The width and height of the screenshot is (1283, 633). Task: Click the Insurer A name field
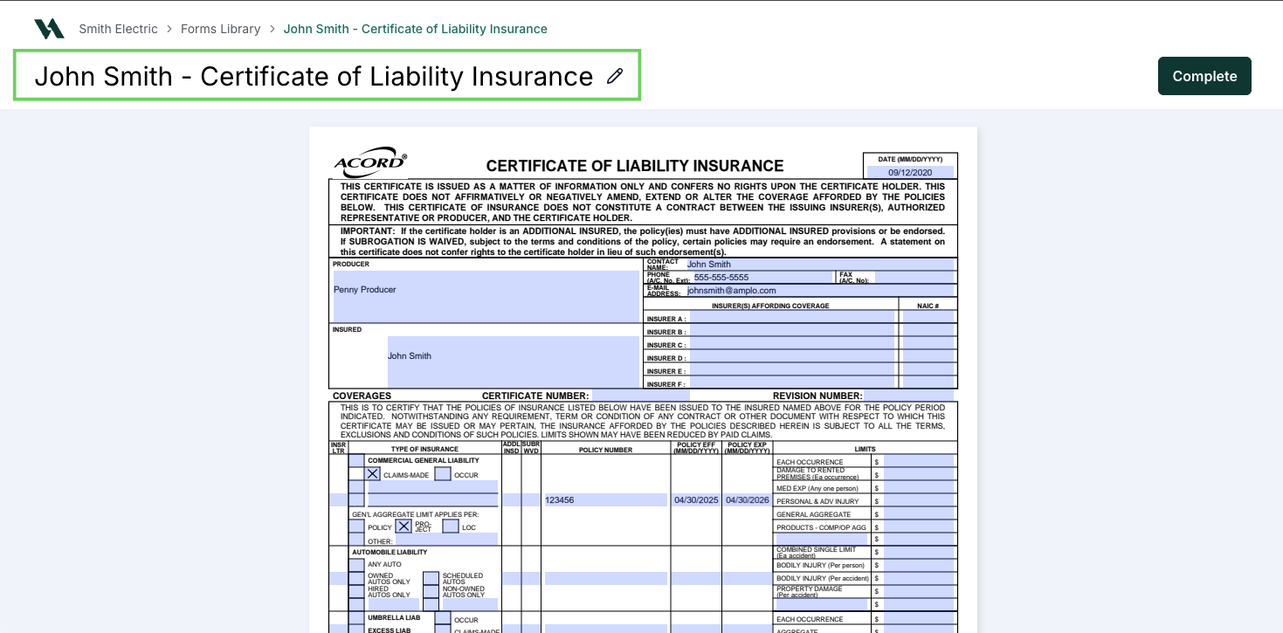(x=792, y=319)
